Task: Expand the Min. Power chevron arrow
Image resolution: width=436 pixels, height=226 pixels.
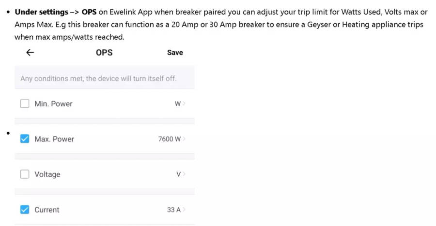Action: pyautogui.click(x=185, y=104)
